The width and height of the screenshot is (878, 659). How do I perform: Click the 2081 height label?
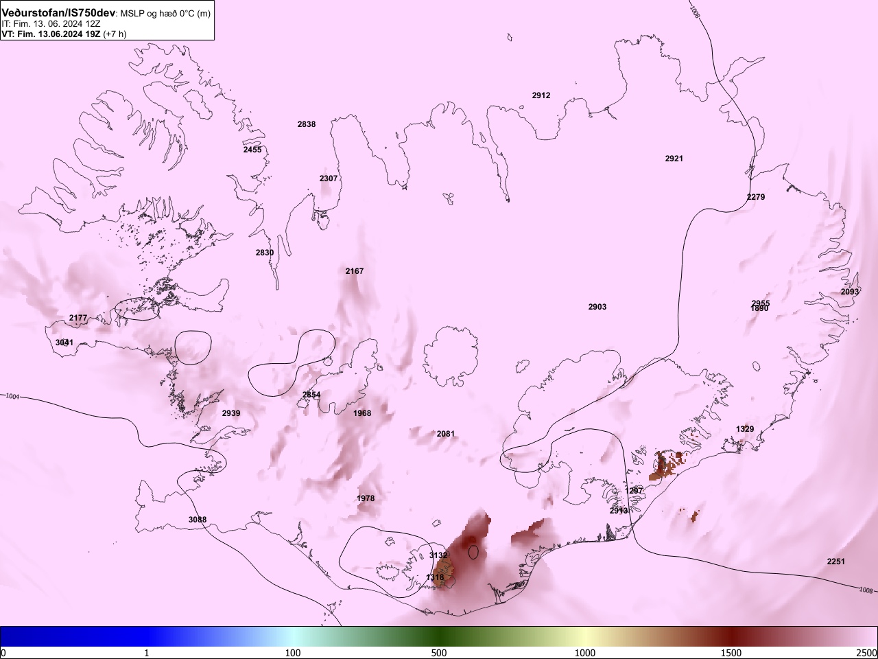(x=446, y=434)
